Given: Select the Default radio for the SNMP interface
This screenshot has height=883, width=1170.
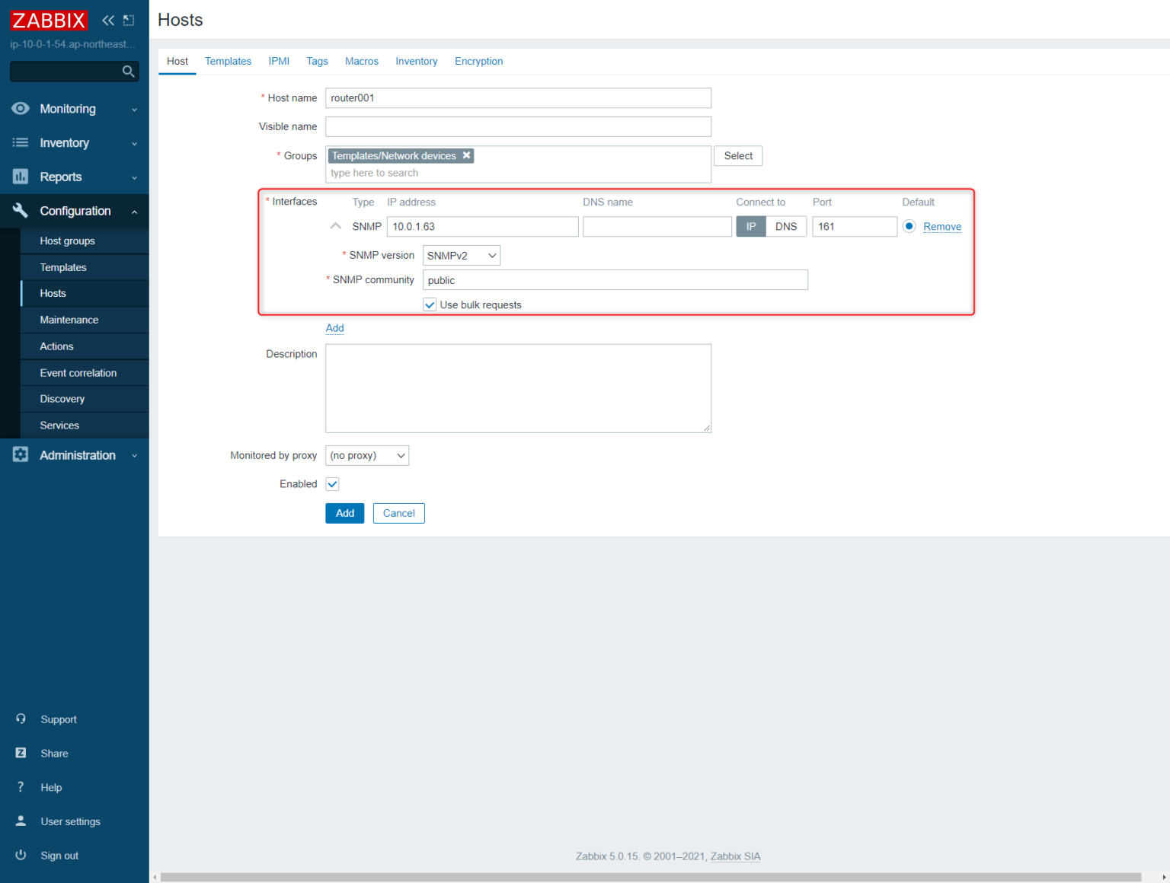Looking at the screenshot, I should pos(909,226).
